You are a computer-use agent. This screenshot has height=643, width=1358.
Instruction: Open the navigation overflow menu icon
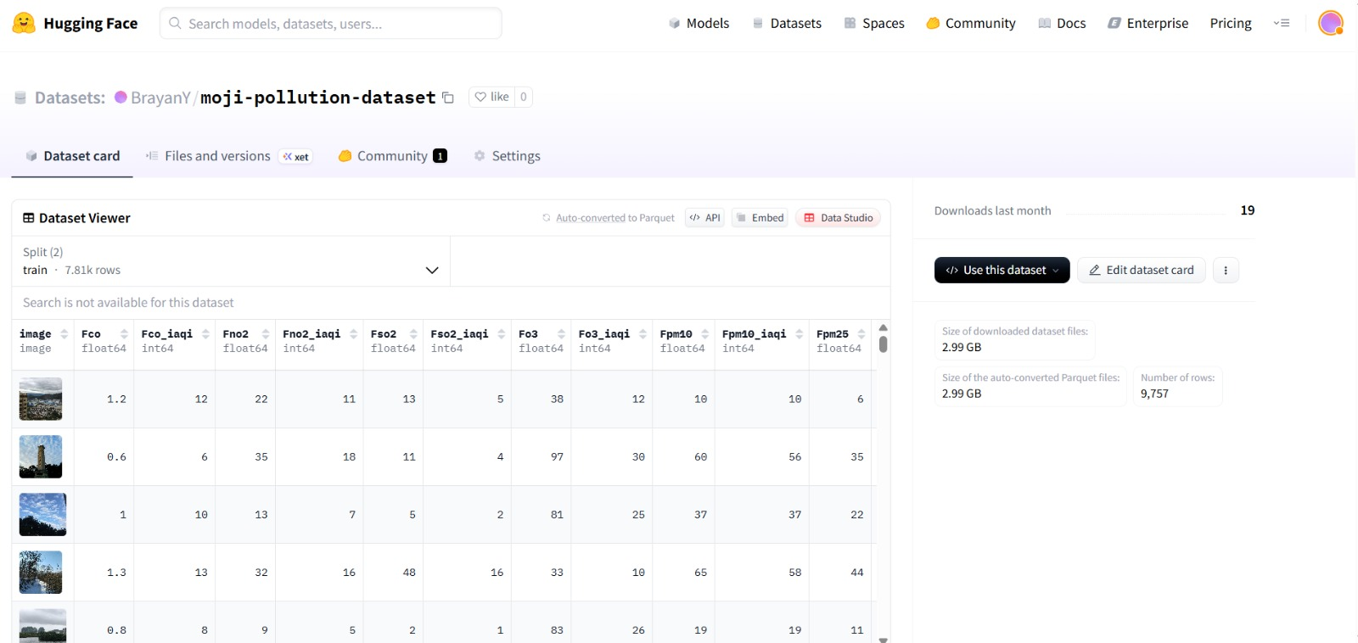(1282, 23)
